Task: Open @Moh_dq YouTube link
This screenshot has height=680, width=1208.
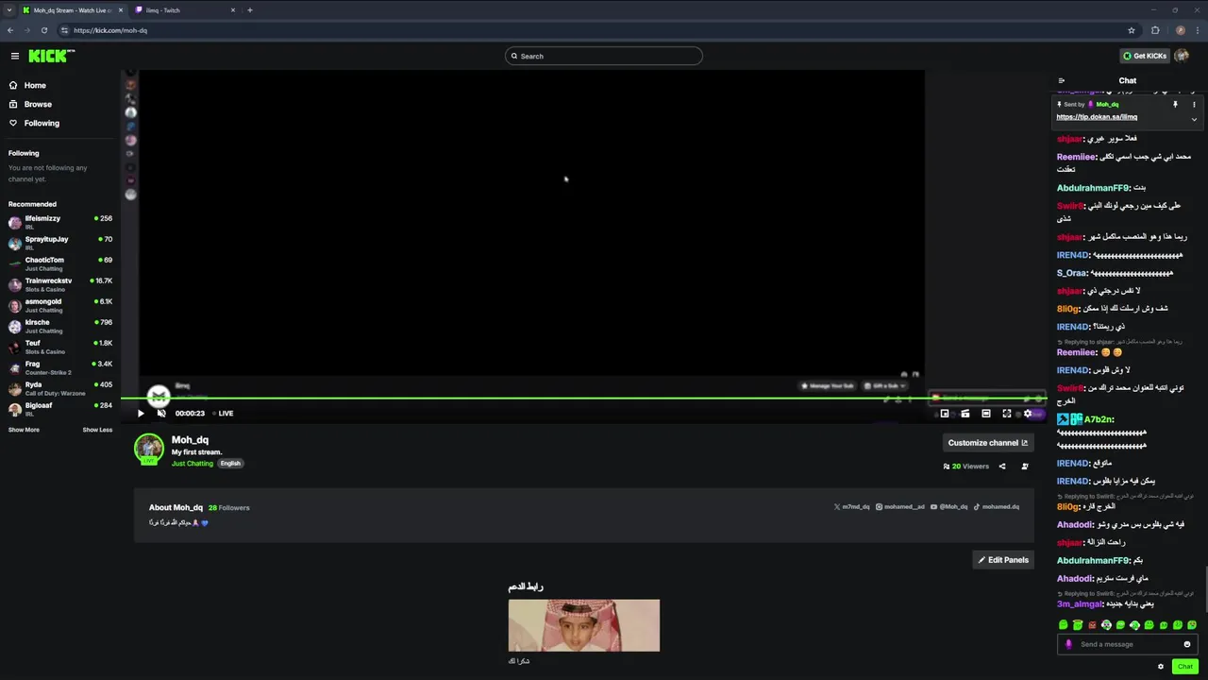Action: [x=949, y=507]
